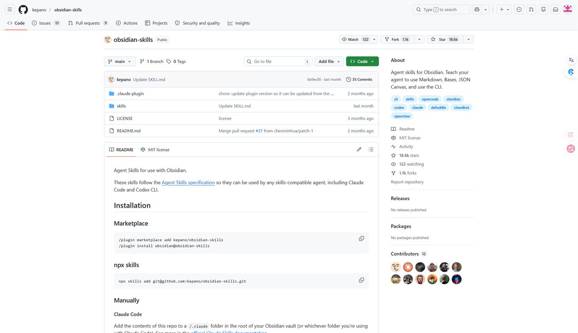Viewport: 578px width, 333px height.
Task: Open the README outline list icon
Action: click(371, 150)
